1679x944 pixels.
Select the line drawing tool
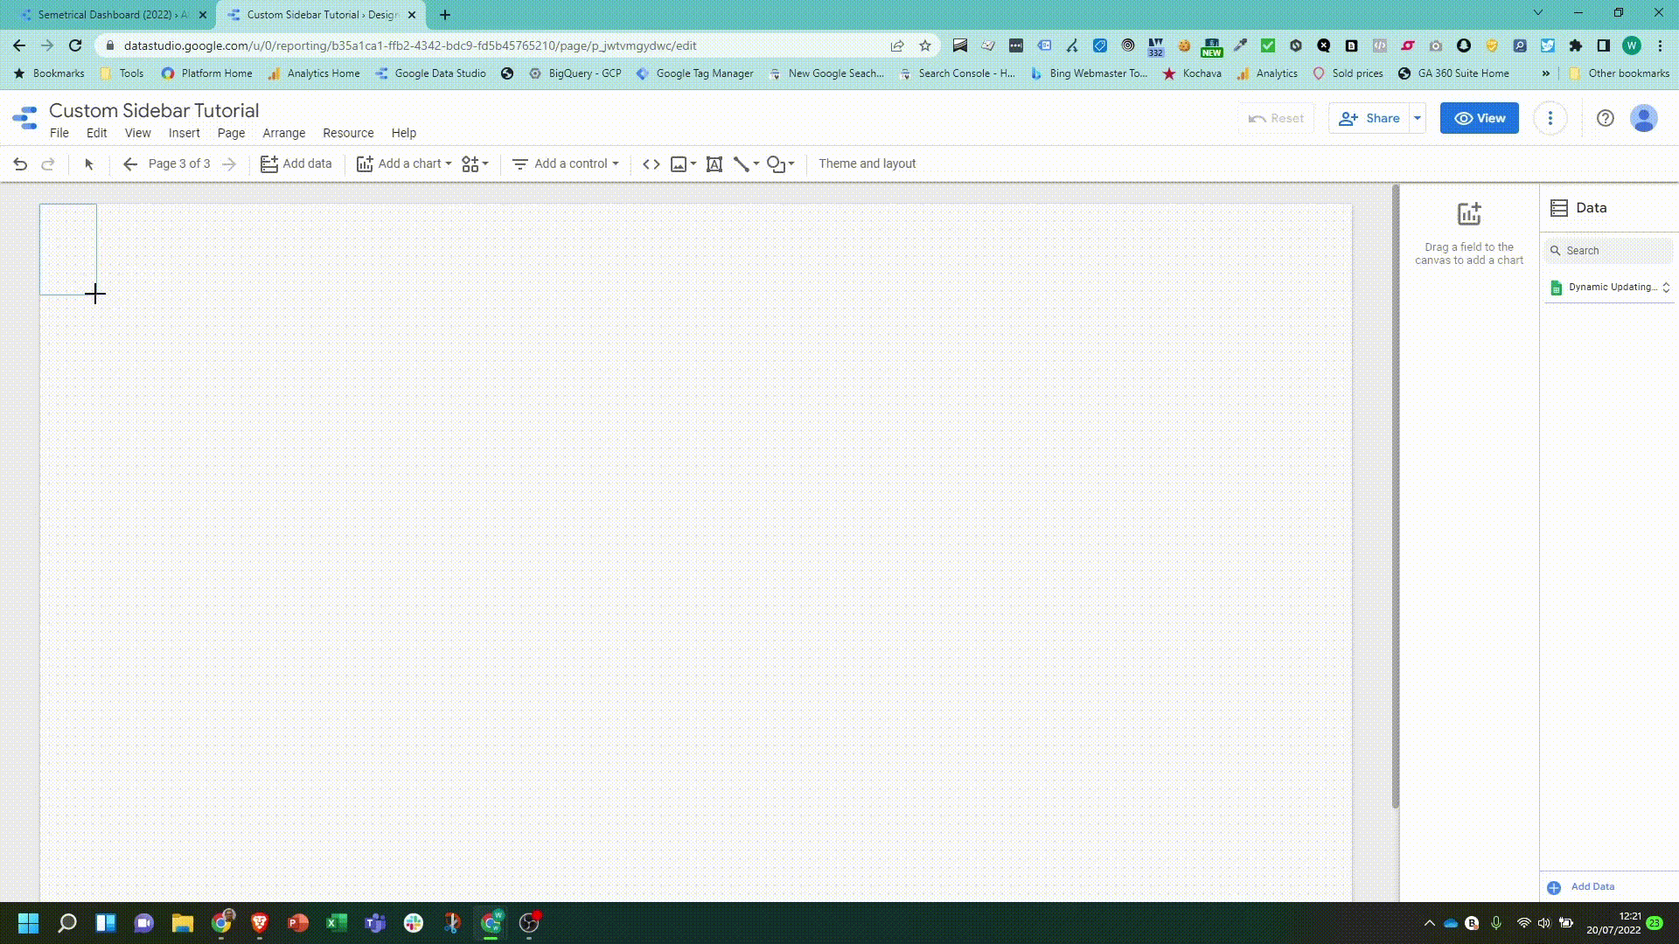click(x=742, y=164)
